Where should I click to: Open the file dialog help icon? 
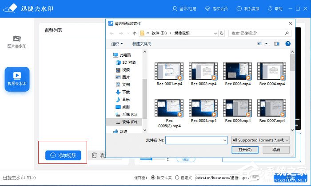click(288, 44)
